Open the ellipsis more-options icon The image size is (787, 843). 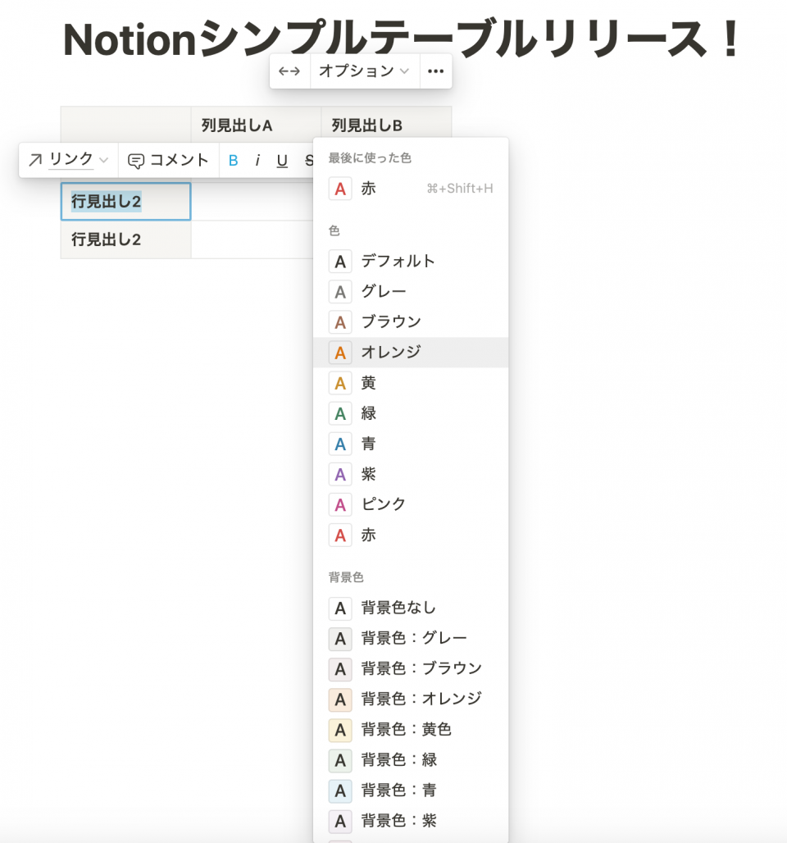pyautogui.click(x=435, y=71)
